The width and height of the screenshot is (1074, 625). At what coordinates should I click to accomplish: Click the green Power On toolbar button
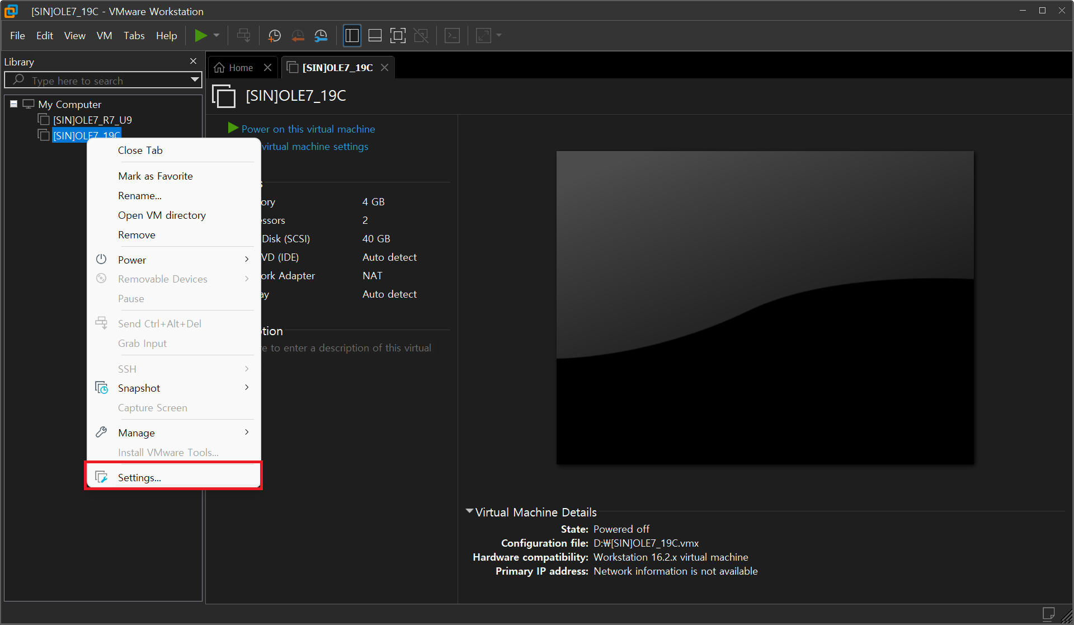200,36
